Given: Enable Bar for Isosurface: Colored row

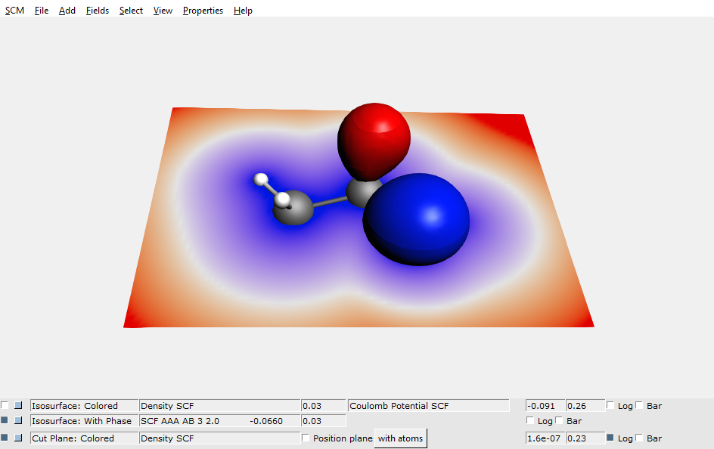Looking at the screenshot, I should [x=639, y=405].
